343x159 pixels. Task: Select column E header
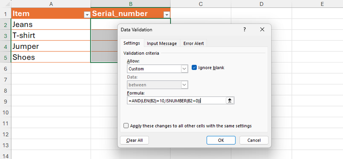(317, 4)
